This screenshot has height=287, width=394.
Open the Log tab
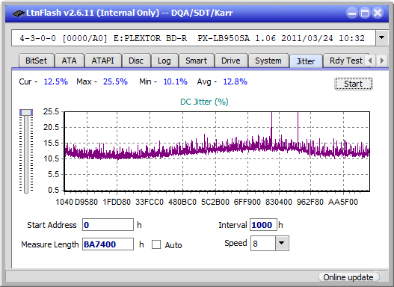pyautogui.click(x=164, y=61)
